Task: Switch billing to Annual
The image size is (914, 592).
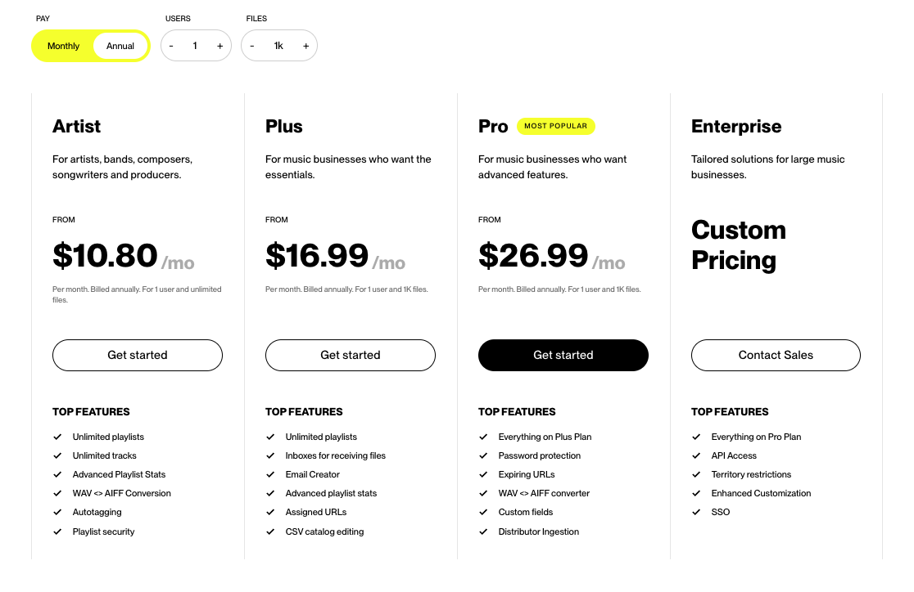Action: tap(120, 46)
